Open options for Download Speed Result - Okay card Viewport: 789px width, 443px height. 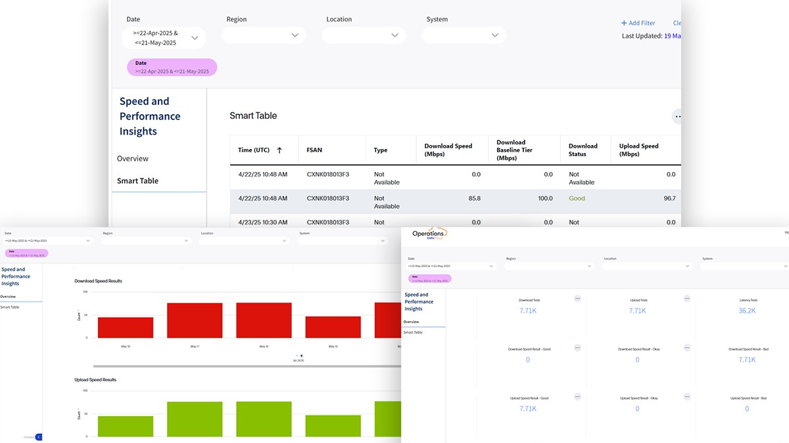pos(687,348)
